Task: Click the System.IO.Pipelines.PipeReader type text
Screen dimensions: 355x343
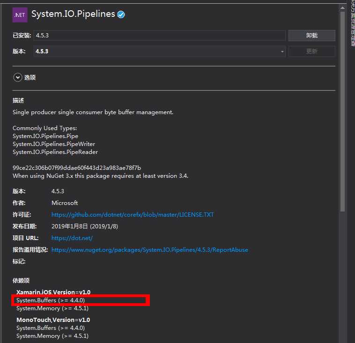Action: click(x=55, y=152)
